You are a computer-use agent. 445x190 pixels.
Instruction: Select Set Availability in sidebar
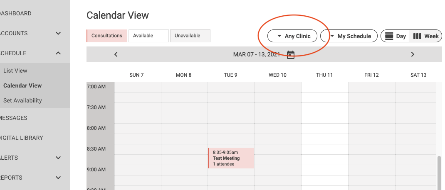click(x=22, y=100)
